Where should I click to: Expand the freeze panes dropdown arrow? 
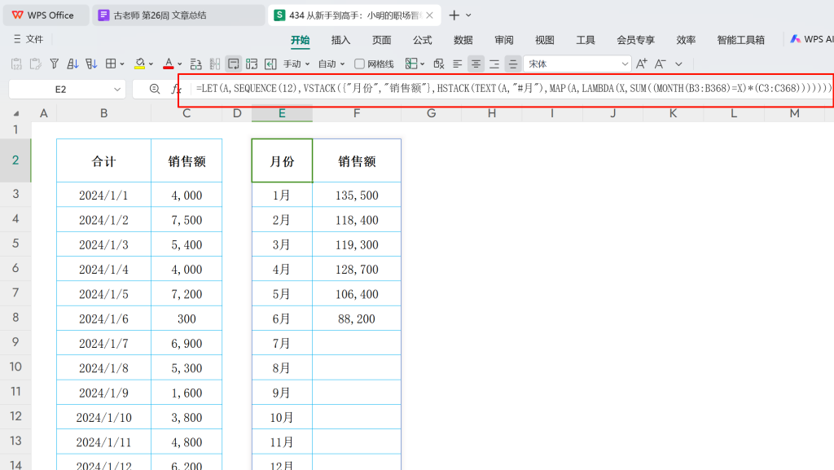[423, 64]
